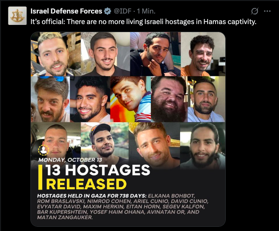Select photo of man in orange shirt
The height and width of the screenshot is (231, 279).
click(x=203, y=54)
